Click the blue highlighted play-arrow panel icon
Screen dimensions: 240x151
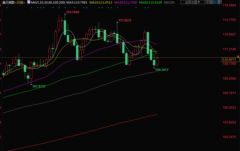click(216, 2)
